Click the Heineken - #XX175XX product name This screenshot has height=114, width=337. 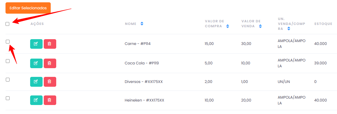(144, 100)
